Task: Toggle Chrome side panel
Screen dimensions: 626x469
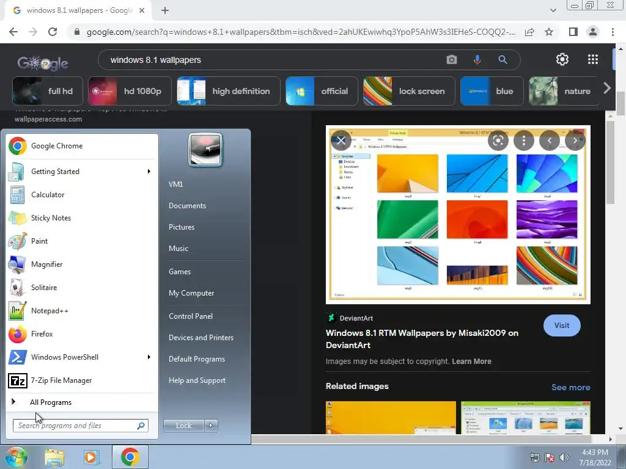Action: [573, 32]
